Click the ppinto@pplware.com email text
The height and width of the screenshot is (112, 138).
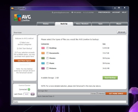pos(61,12)
